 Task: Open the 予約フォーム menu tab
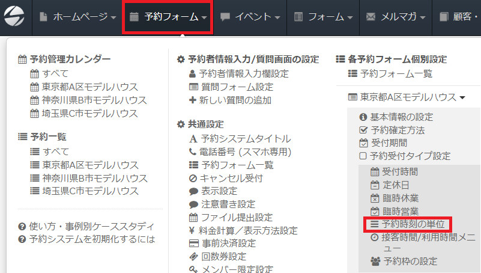click(x=168, y=17)
